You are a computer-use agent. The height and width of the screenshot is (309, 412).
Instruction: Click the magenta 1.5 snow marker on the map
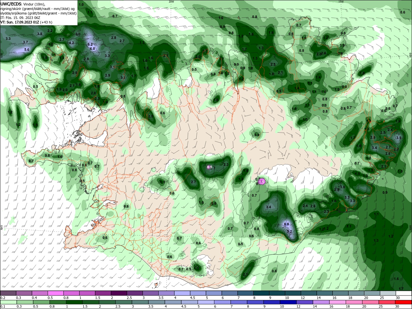(262, 182)
